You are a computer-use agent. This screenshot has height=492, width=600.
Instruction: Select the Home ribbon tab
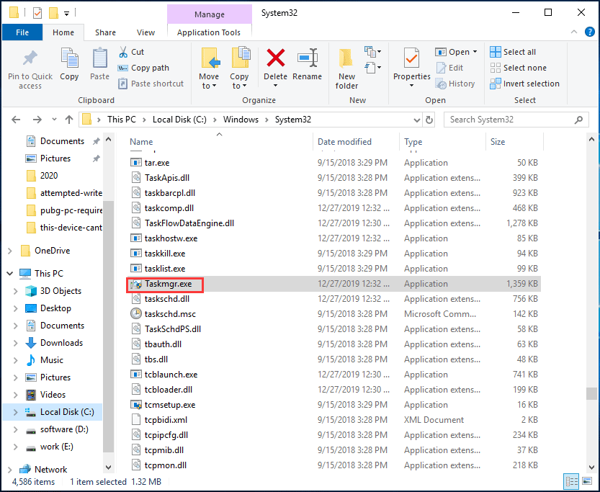coord(63,32)
